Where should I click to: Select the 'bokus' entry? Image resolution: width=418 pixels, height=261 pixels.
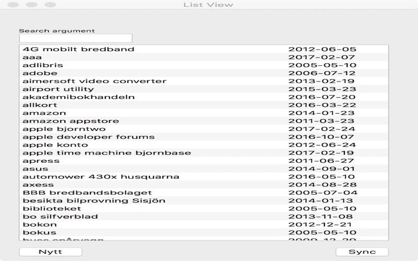click(204, 233)
